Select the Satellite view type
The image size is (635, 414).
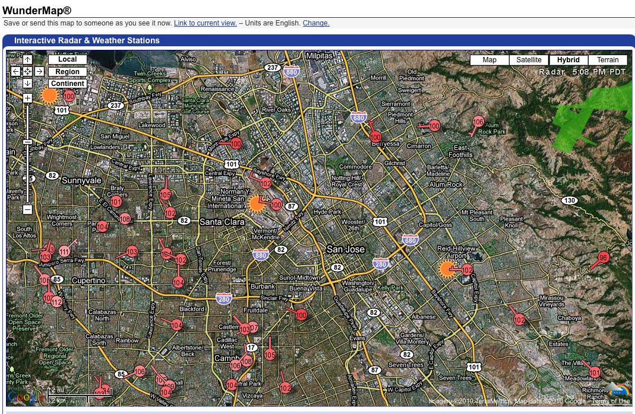[x=529, y=60]
